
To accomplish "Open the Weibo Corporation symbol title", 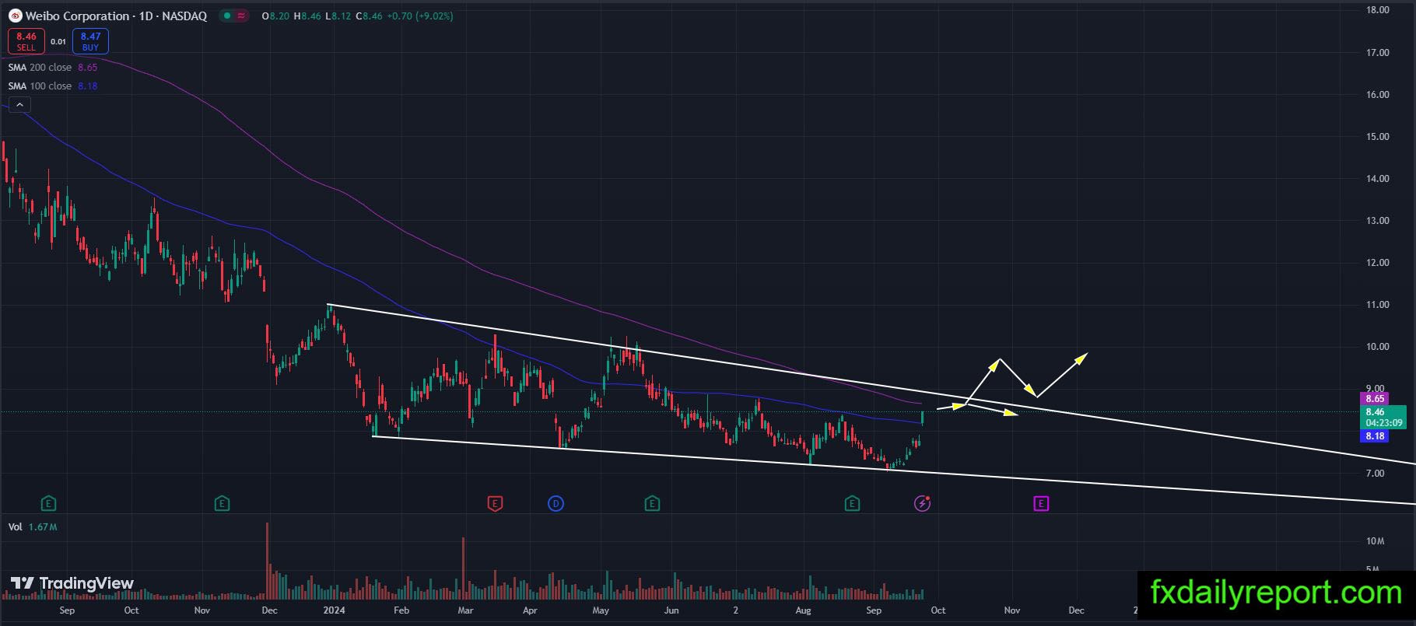I will pos(117,16).
